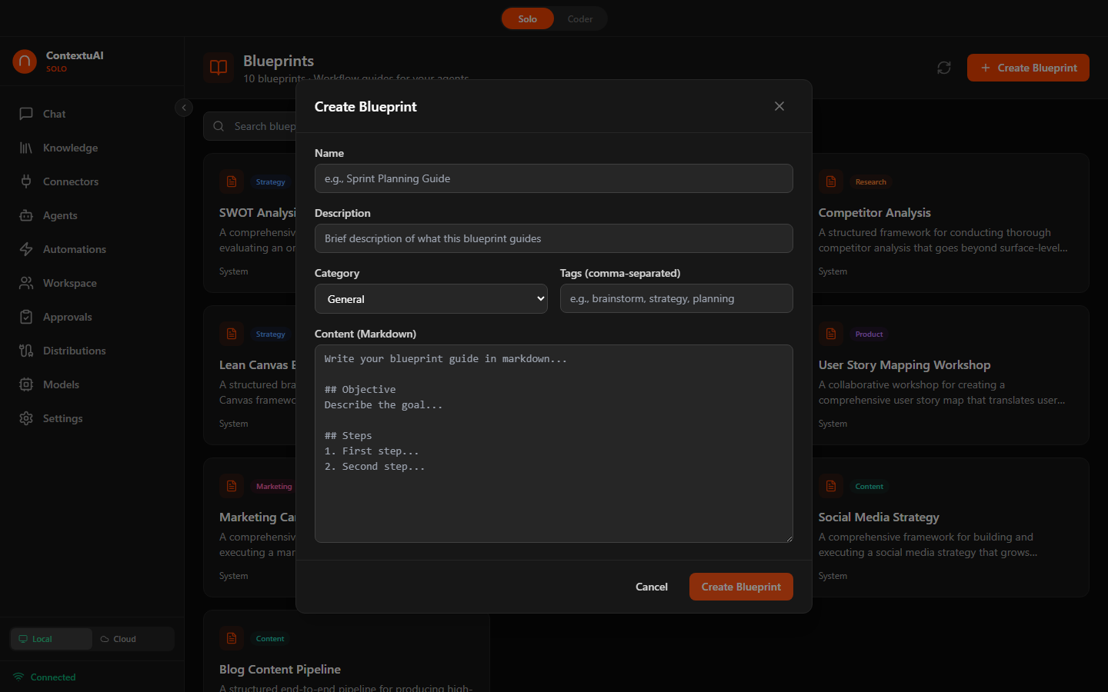This screenshot has height=692, width=1108.
Task: Click the Create Blueprint dialog title
Action: 365,107
